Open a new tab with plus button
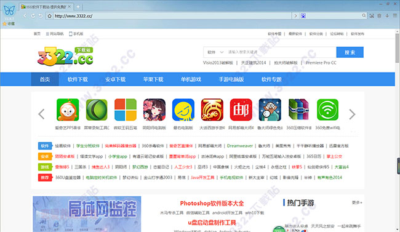Screen dimensions: 400x232 click(x=78, y=7)
